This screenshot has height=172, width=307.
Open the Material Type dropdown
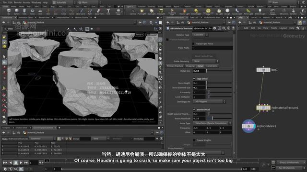[200, 35]
